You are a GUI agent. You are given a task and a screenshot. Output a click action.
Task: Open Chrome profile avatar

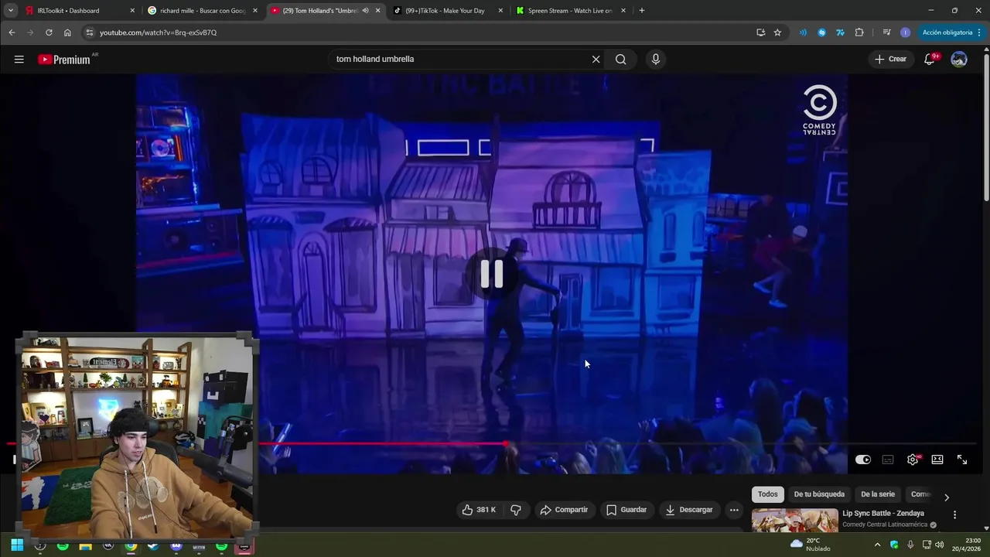pyautogui.click(x=905, y=32)
